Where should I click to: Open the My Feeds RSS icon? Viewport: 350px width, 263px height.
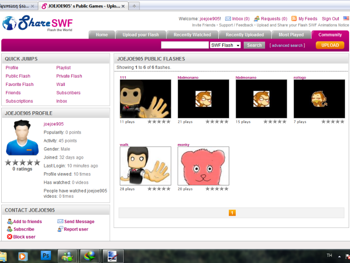[x=294, y=18]
